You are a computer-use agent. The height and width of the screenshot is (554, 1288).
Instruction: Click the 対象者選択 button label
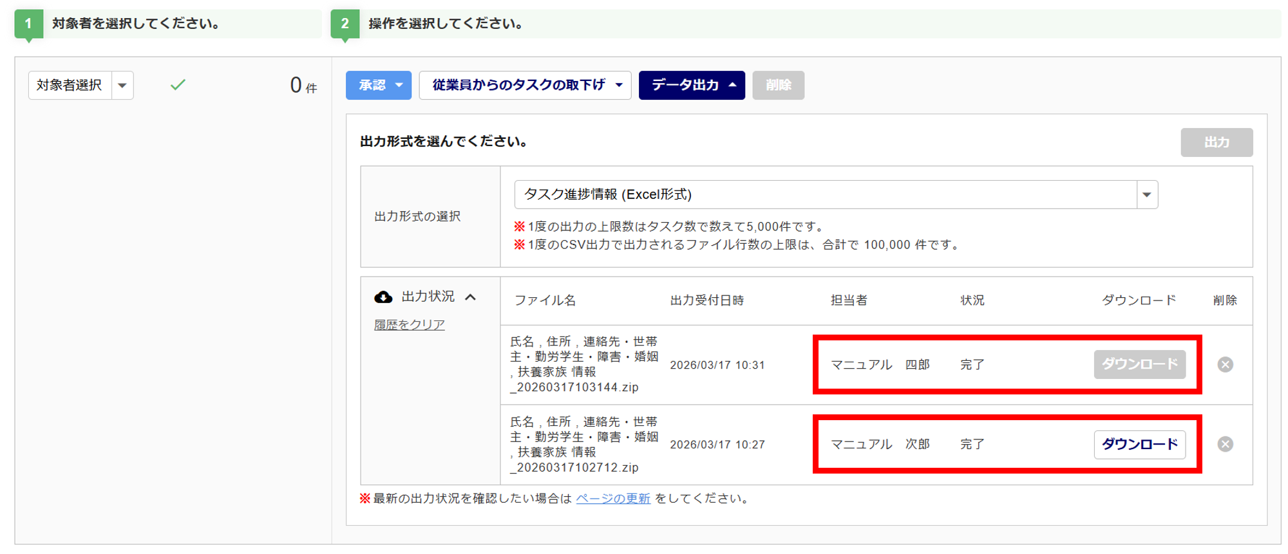(x=70, y=86)
